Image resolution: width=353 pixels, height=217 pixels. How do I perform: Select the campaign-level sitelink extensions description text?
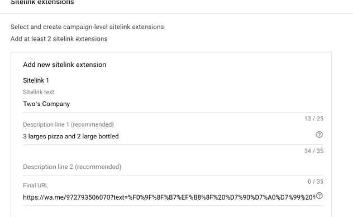(x=87, y=27)
